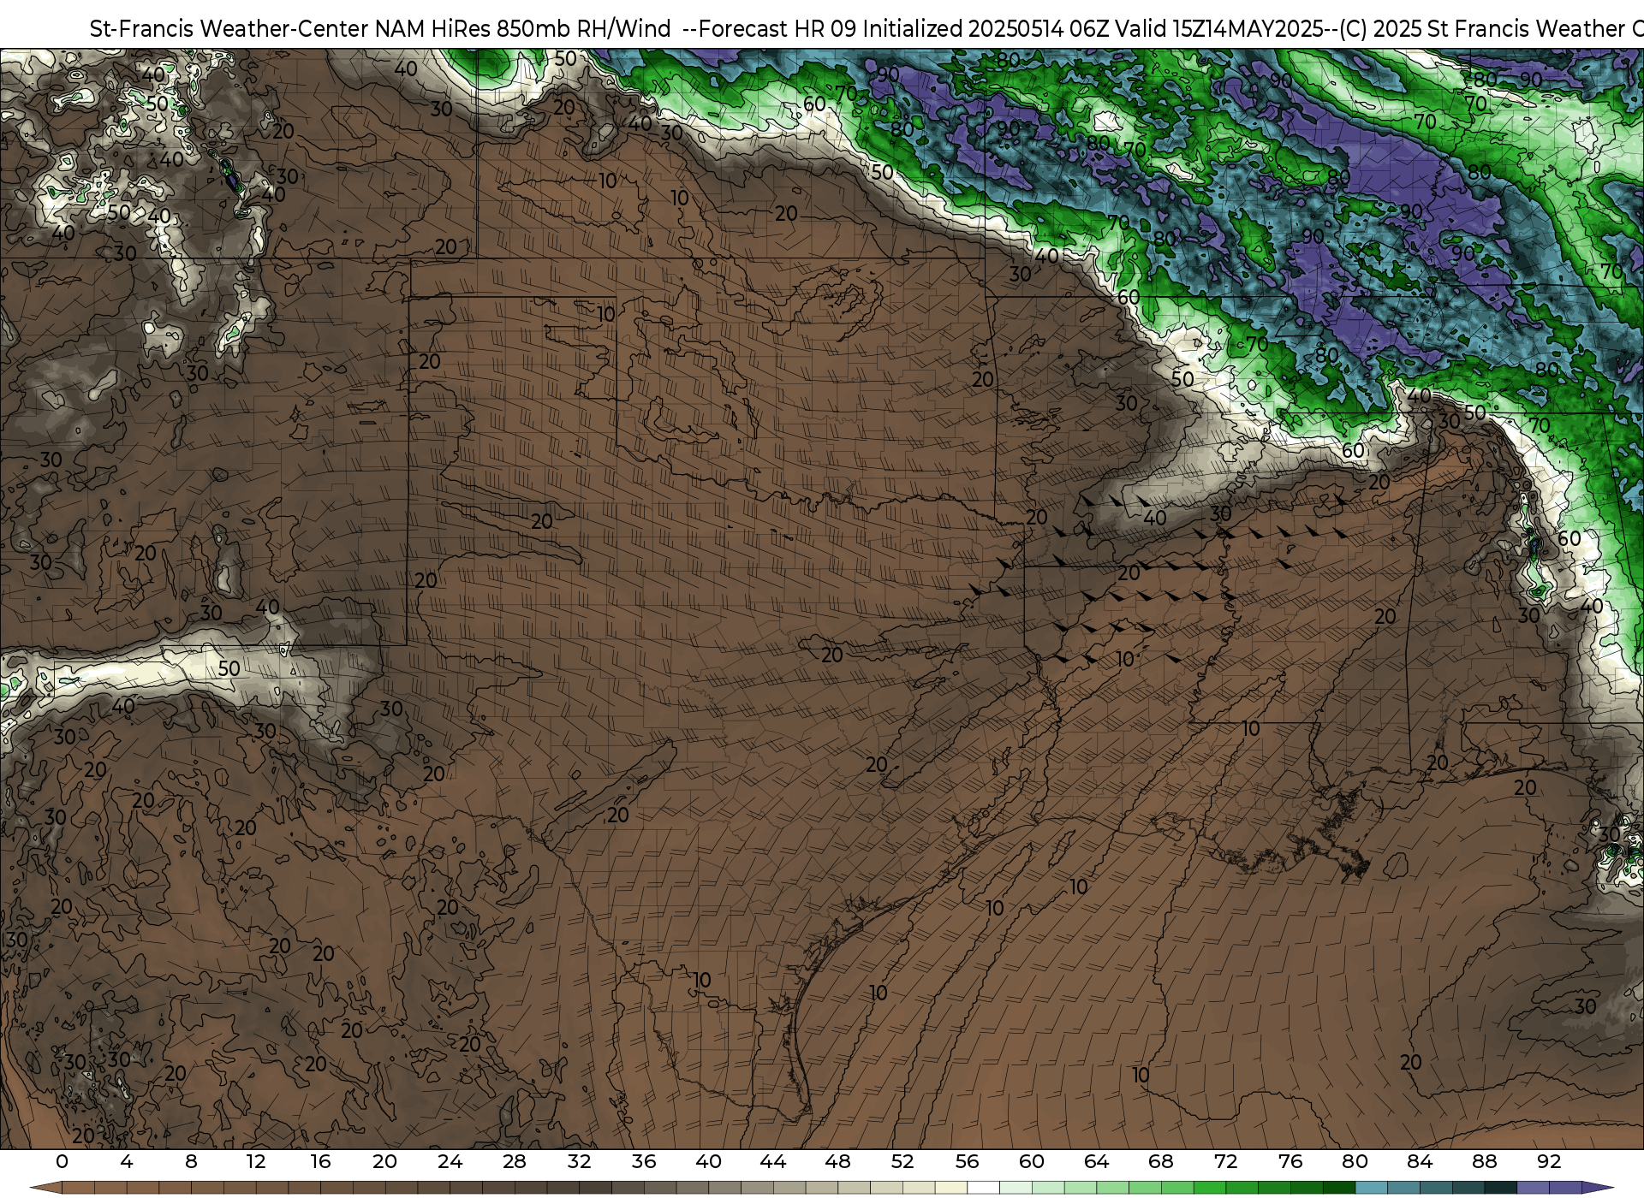Click the colorbar label '16'
This screenshot has width=1644, height=1198.
[320, 1161]
